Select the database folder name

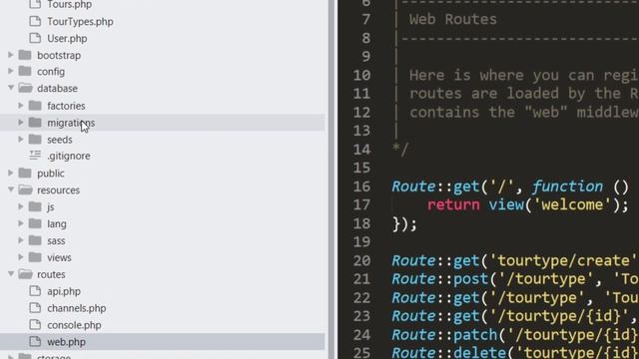pos(58,89)
